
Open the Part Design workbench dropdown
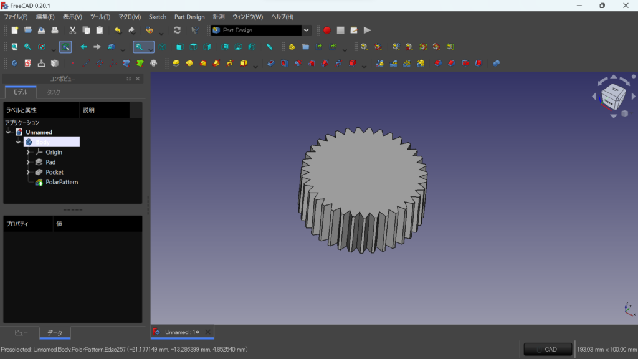[x=306, y=30]
